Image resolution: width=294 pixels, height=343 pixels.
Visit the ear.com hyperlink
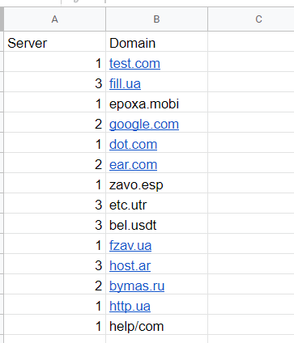pos(133,165)
